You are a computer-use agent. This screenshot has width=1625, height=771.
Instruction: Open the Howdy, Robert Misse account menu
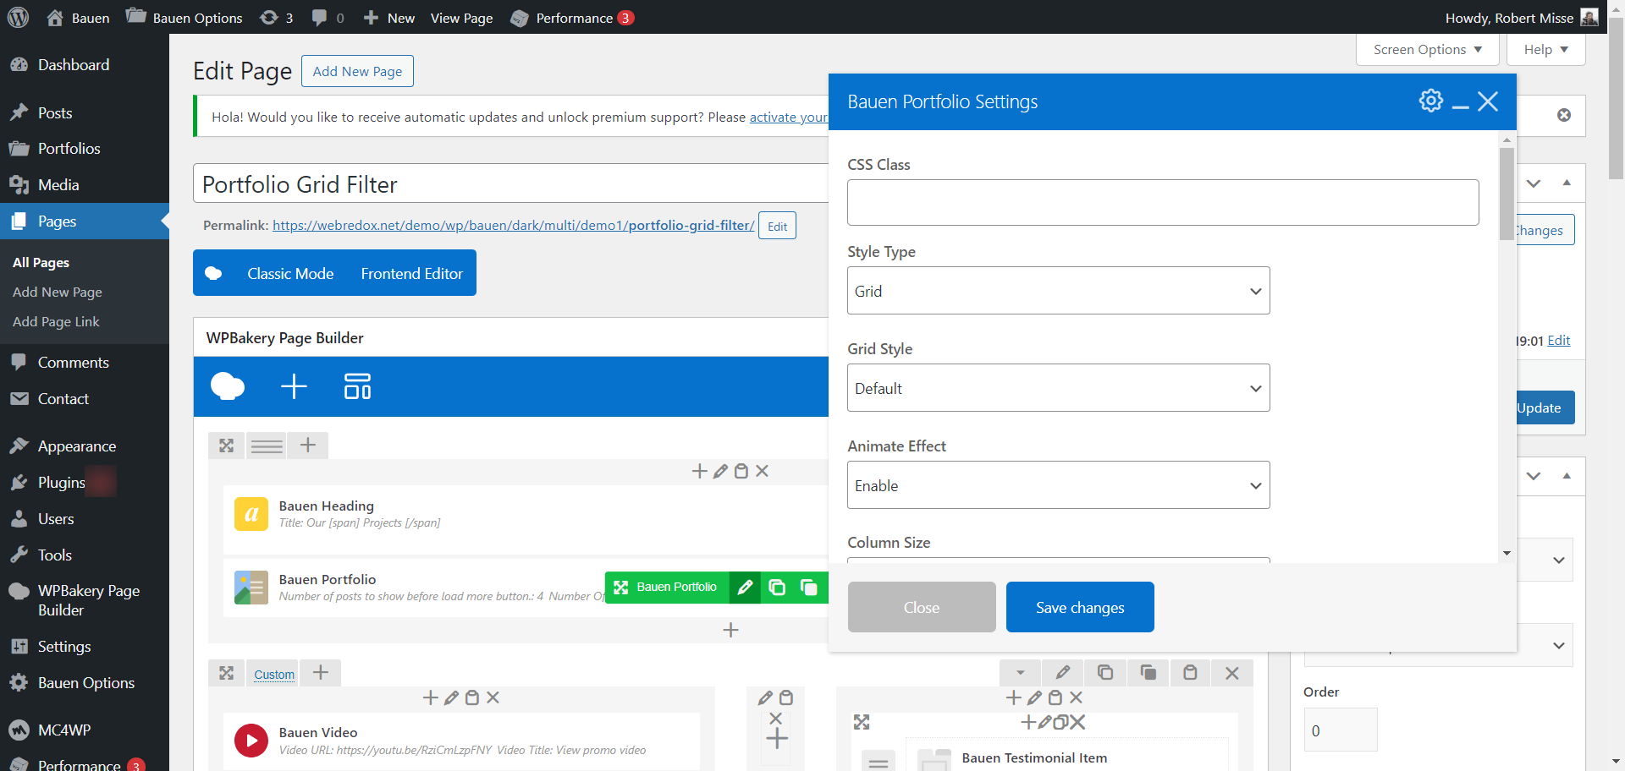point(1521,18)
